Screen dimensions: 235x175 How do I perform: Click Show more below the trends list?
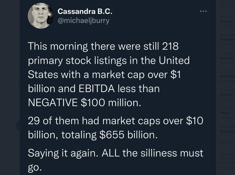click(x=225, y=141)
